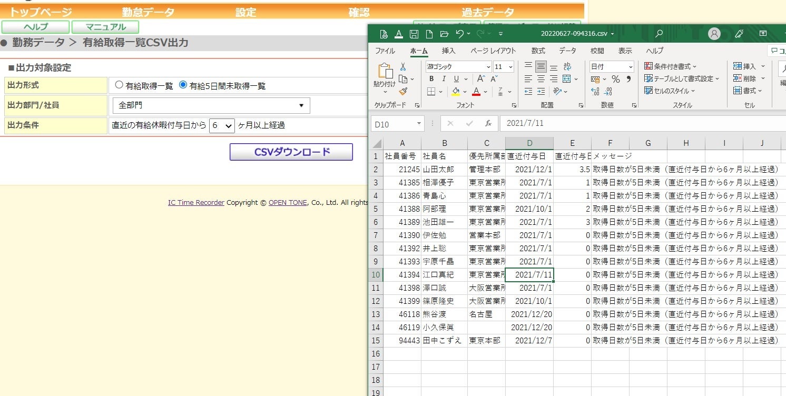Click the wrap text icon
This screenshot has width=786, height=396.
click(x=567, y=67)
